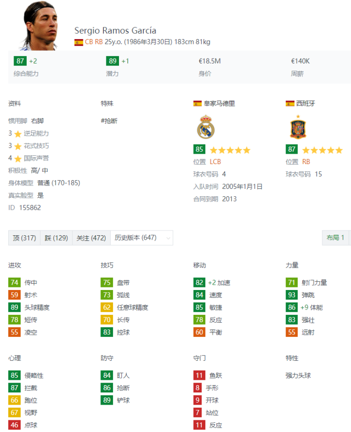351x432 pixels.
Task: Open the 西班牙 national team link
Action: [x=306, y=103]
